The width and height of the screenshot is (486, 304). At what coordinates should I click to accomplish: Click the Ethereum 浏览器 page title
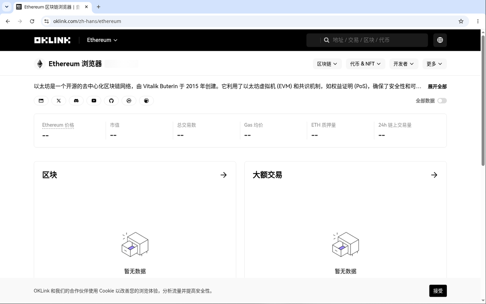tap(75, 64)
